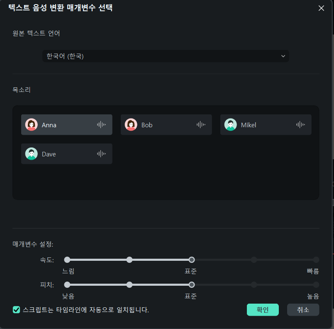
Task: Close the text-to-speech parameter dialog
Action: [321, 8]
